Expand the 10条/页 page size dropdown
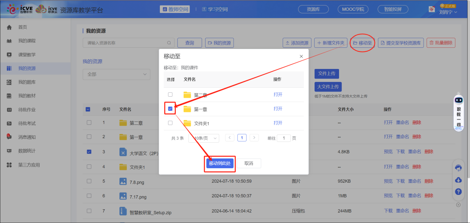 [204, 138]
